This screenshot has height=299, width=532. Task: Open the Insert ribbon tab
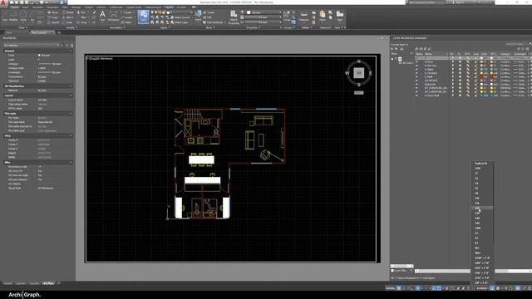click(x=26, y=7)
